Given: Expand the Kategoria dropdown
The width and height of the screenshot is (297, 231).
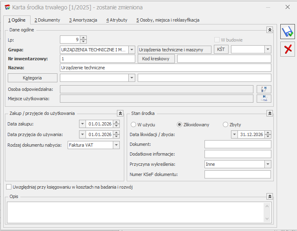Looking at the screenshot, I should pyautogui.click(x=132, y=78).
